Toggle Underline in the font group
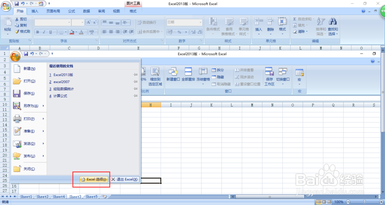 (x=50, y=32)
